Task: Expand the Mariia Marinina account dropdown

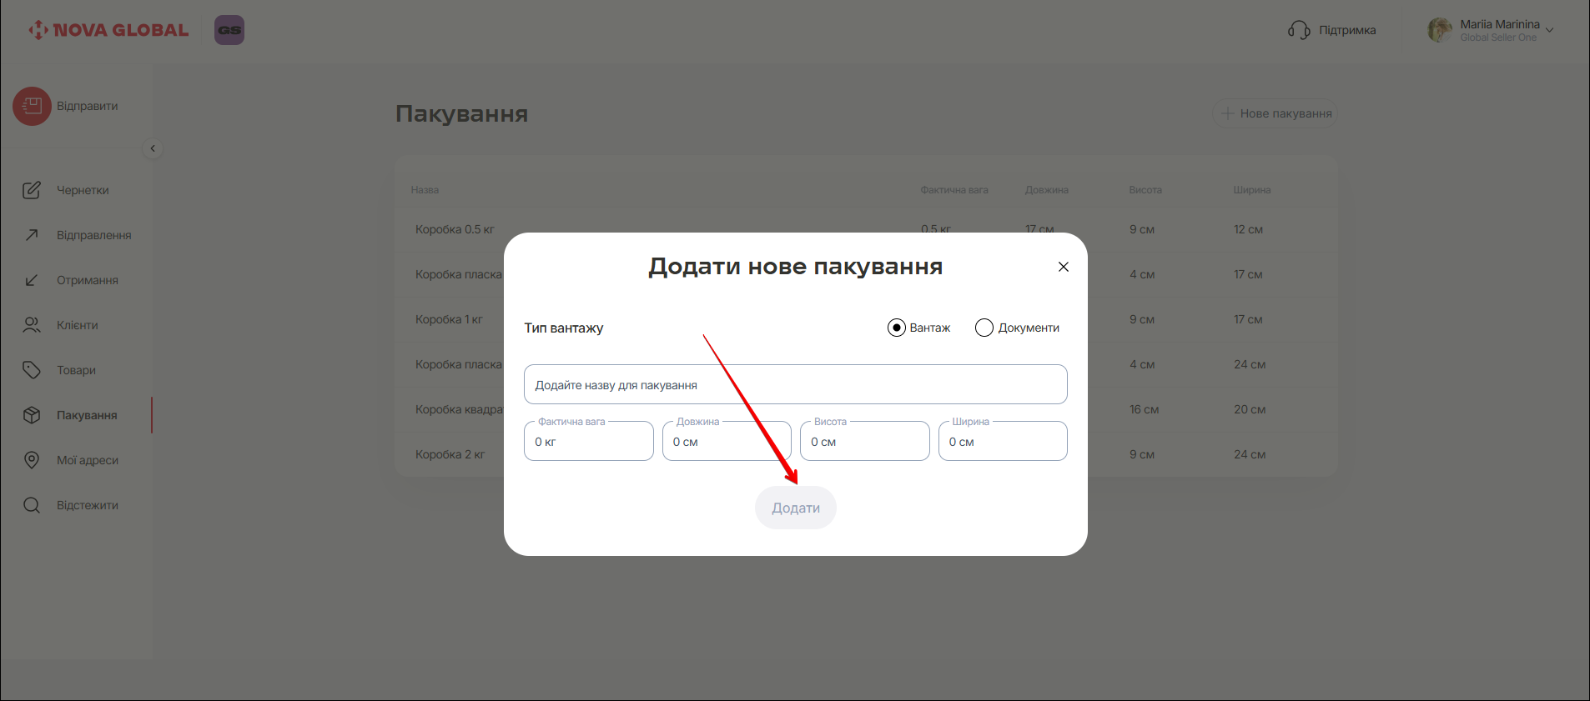Action: coord(1549,30)
